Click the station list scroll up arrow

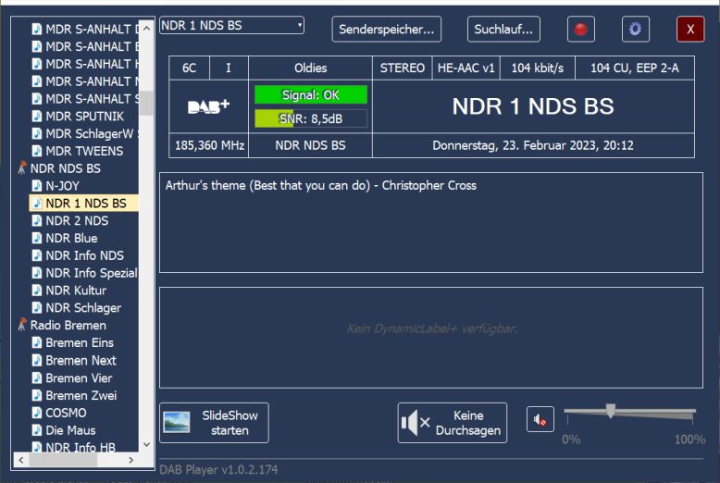click(x=146, y=28)
